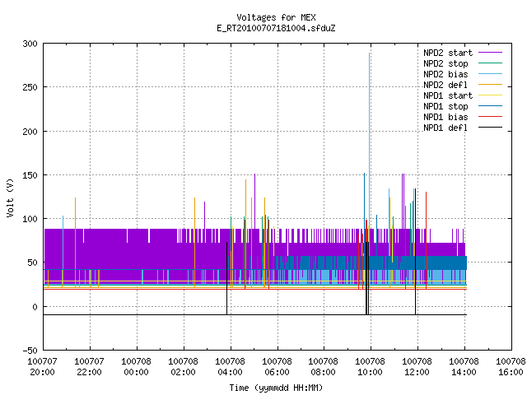Click the 'NPD2 bias' legend label
Viewport: 527px width, 395px height.
point(445,74)
